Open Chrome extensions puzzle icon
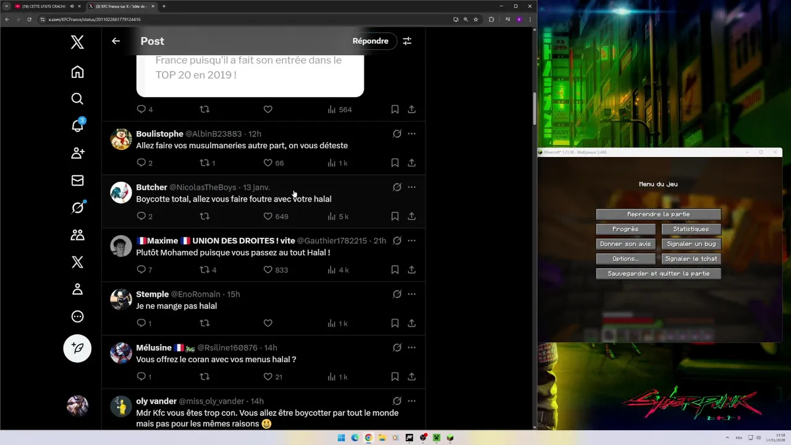Screen dimensions: 791x445 [491, 19]
